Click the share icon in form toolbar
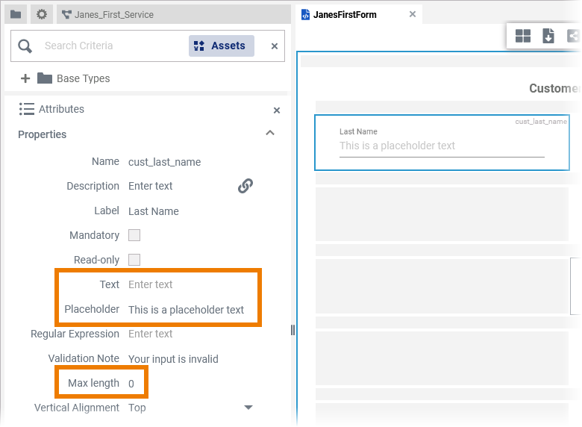Viewport: 582px width, 427px height. pos(572,36)
